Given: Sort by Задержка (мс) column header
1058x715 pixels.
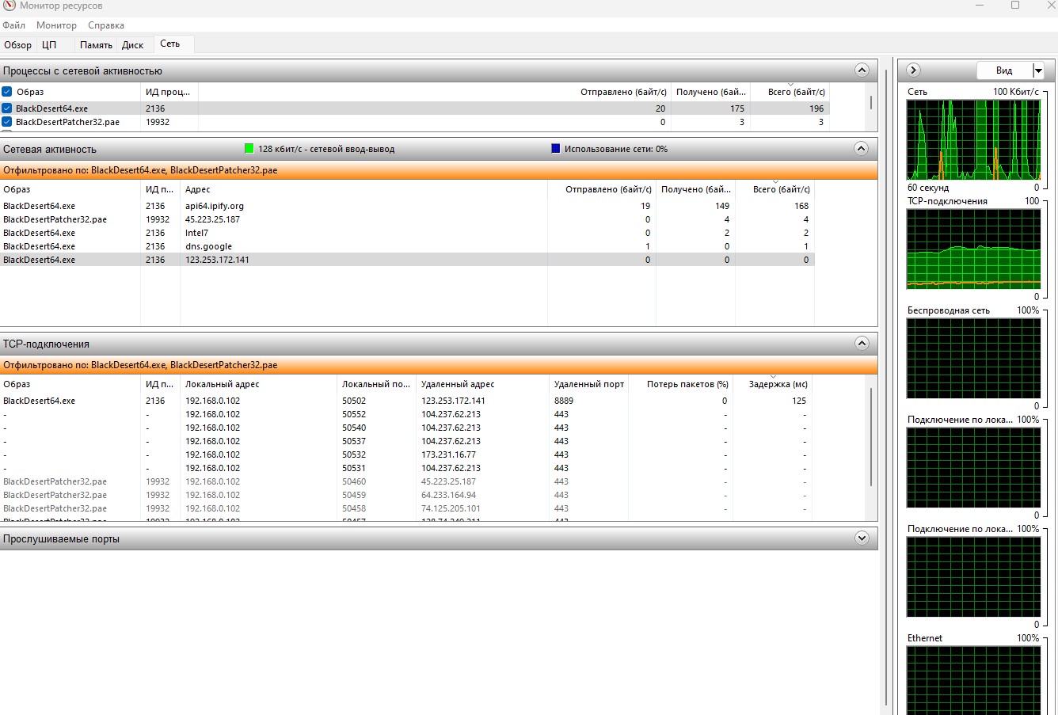Looking at the screenshot, I should 778,384.
